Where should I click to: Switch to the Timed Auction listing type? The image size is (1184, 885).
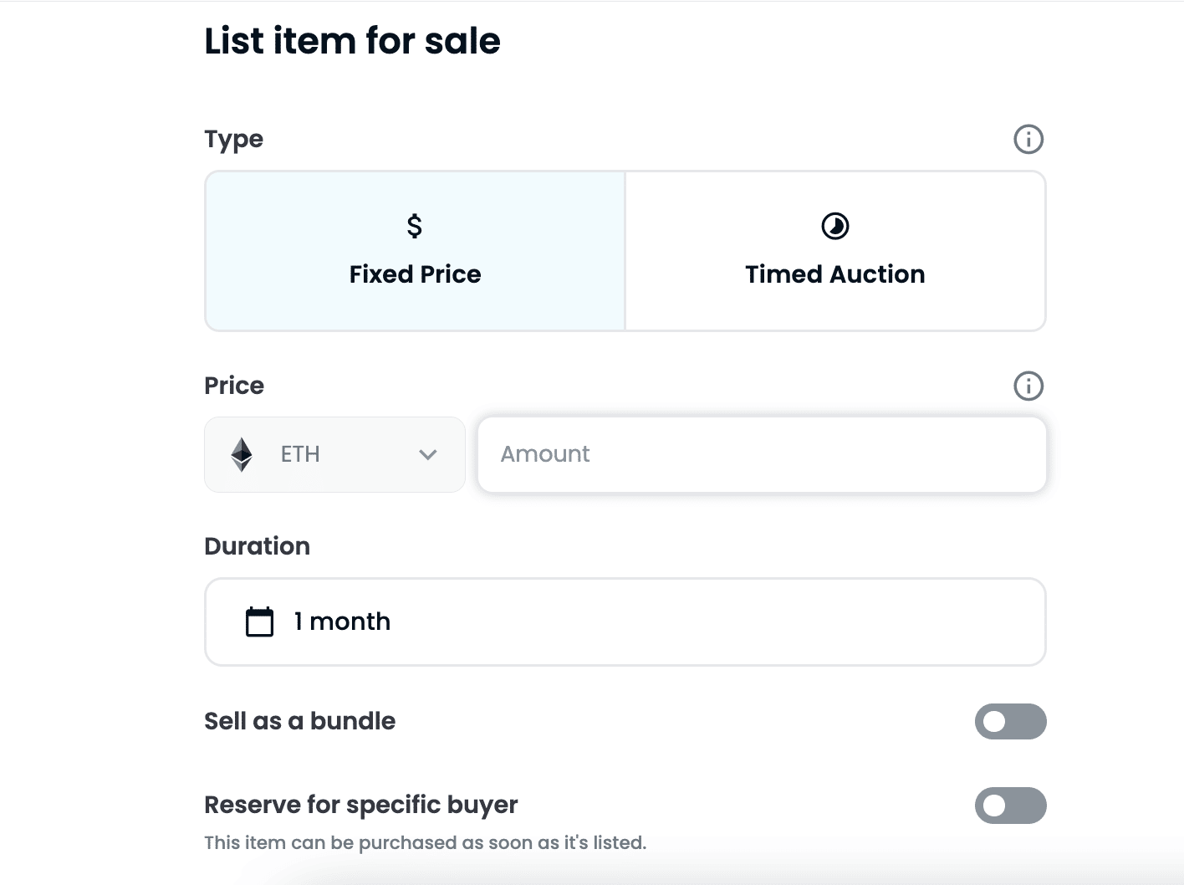pyautogui.click(x=834, y=250)
